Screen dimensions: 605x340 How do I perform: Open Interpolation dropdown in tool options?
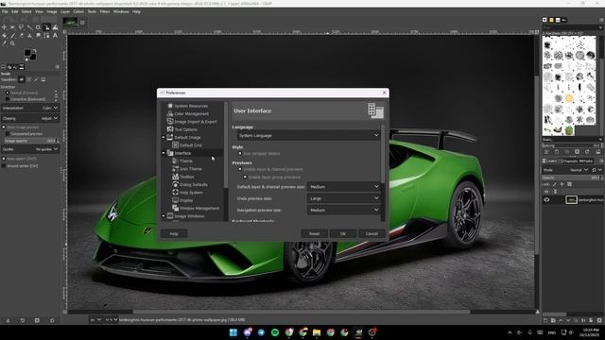[30, 108]
